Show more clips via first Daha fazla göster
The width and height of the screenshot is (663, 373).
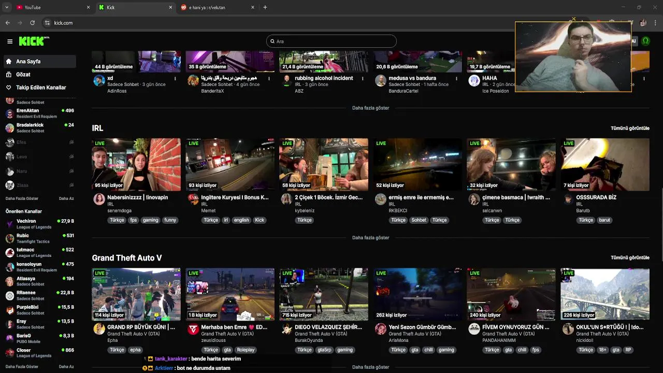tap(370, 108)
